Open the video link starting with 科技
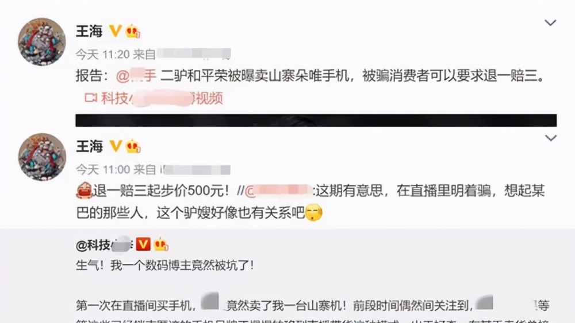This screenshot has height=323, width=575. click(162, 98)
